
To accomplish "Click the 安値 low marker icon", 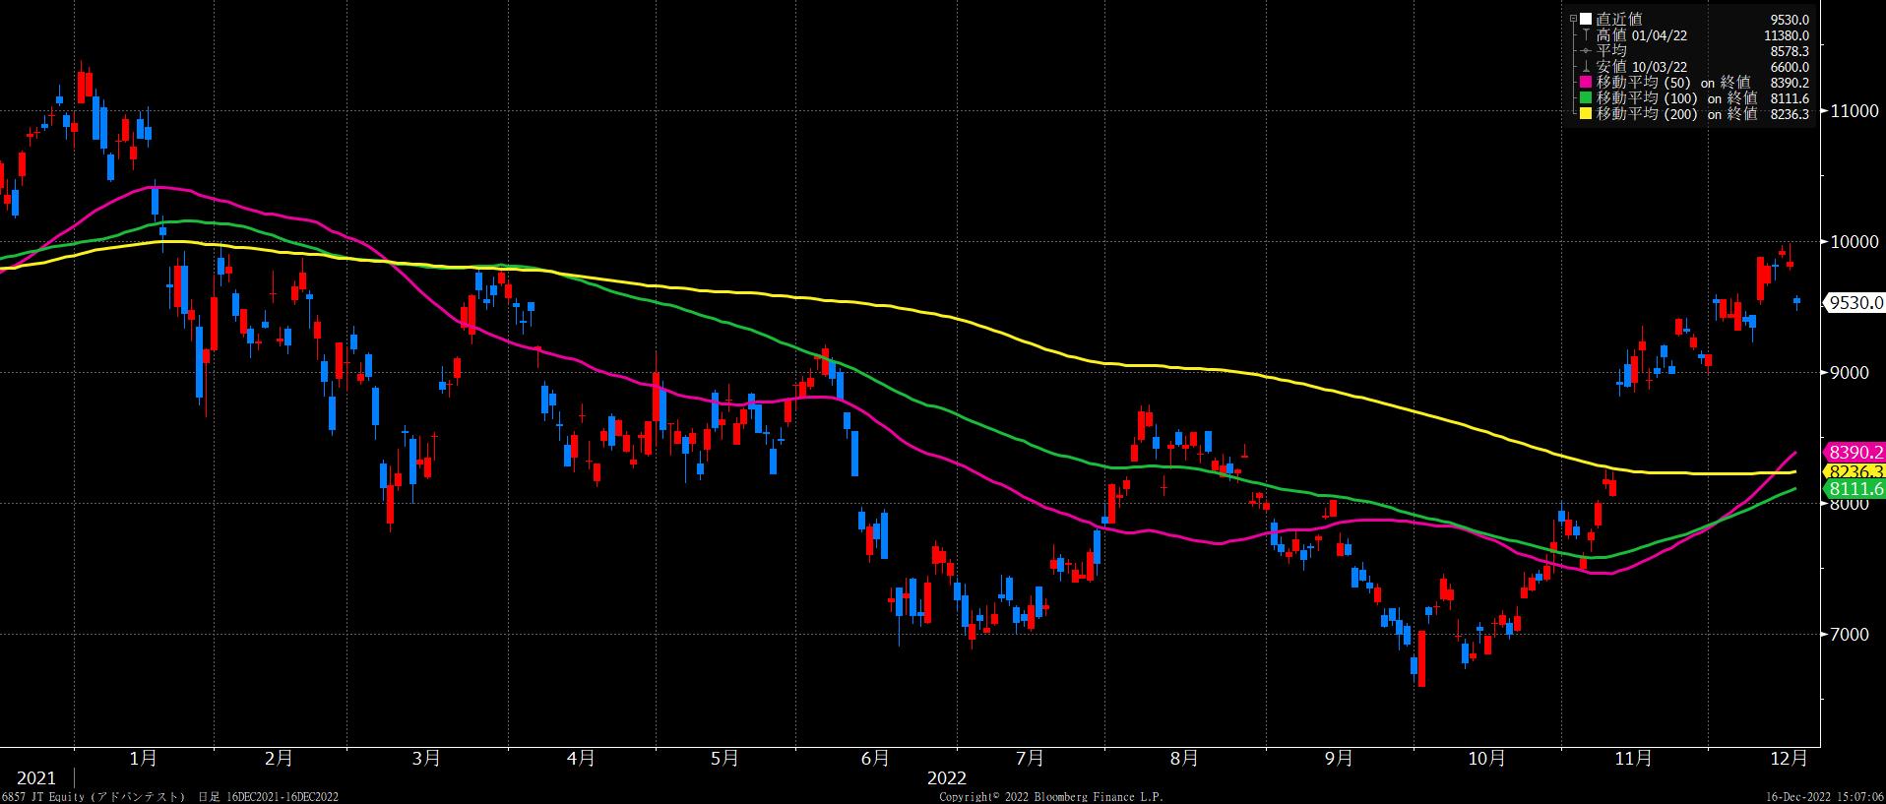I will click(1586, 67).
